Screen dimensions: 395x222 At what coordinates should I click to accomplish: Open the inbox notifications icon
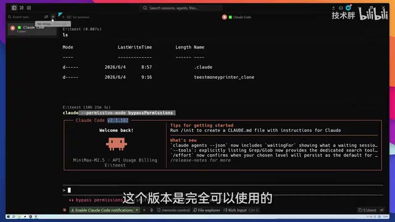(341, 8)
